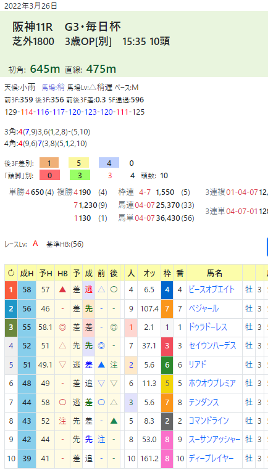Sort by HB column header
The width and height of the screenshot is (268, 473).
(62, 273)
